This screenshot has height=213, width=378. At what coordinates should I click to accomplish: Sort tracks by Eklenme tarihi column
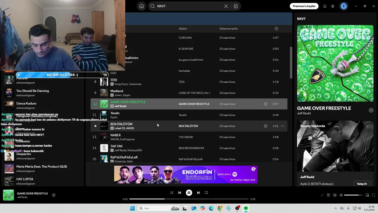tap(229, 29)
